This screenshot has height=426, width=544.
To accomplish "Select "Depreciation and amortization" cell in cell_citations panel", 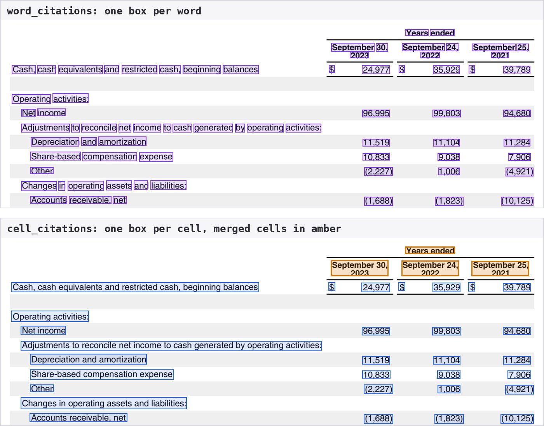I will tap(89, 360).
